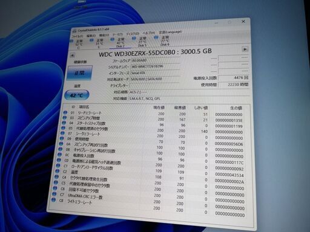
Task: Open the 言語(Language) menu
Action: coord(170,32)
